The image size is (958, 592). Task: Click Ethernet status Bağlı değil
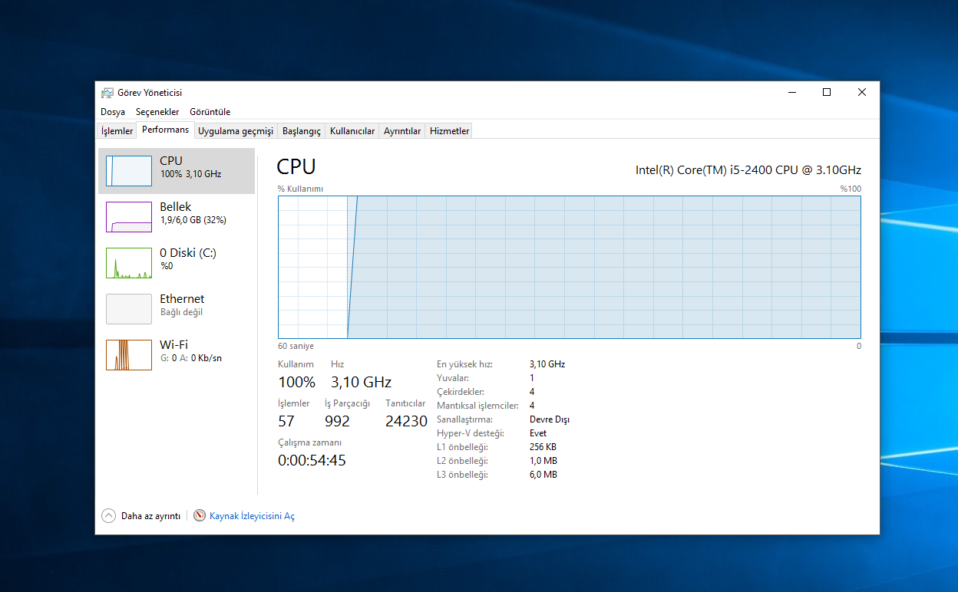point(181,312)
